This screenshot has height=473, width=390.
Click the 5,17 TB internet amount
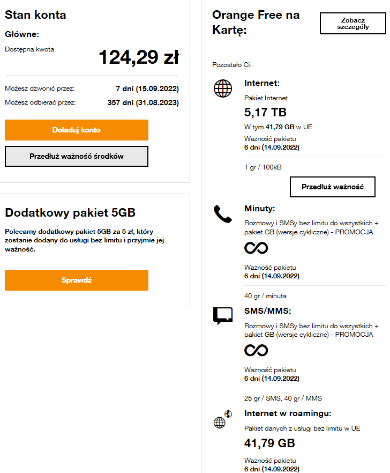[265, 113]
